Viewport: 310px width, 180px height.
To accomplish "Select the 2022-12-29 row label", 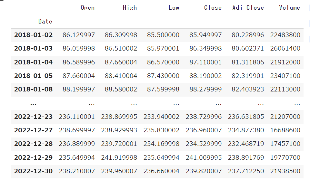I will [34, 158].
